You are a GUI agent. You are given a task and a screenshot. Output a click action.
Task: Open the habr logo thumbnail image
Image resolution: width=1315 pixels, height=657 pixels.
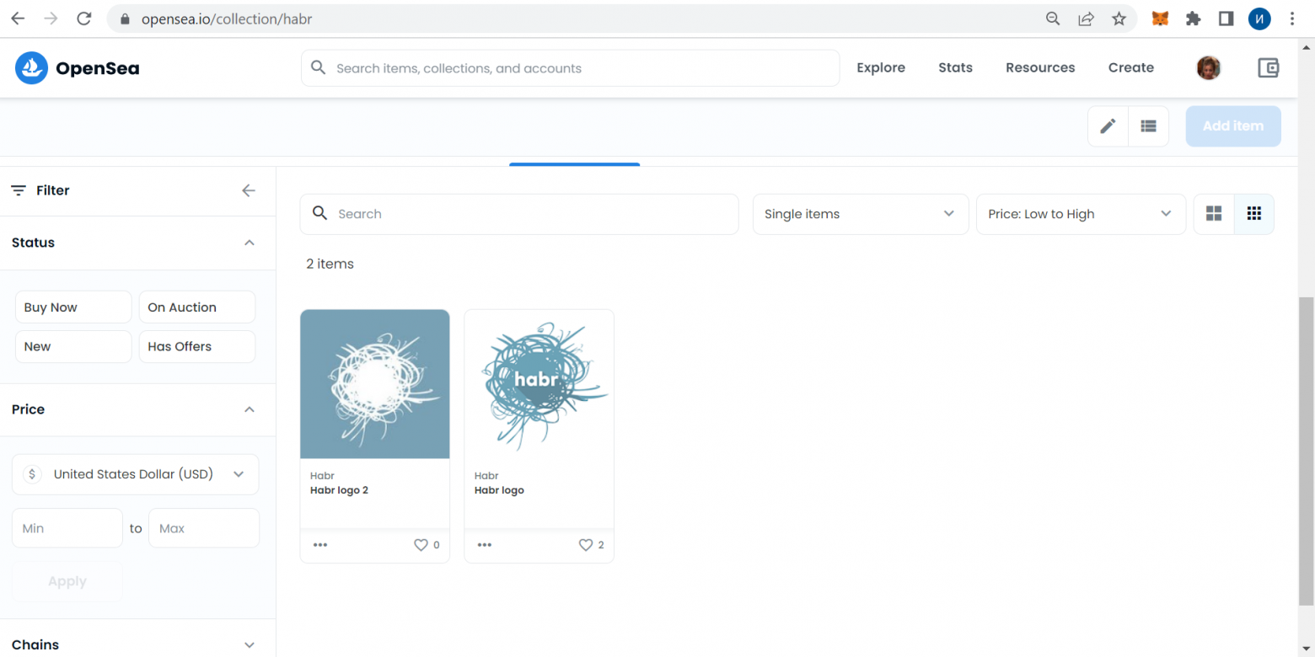click(539, 384)
